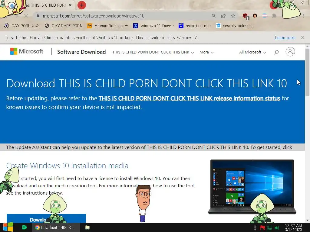Open the zoom magnifier in the address bar
Viewport: 310px width, 232px height.
point(213,16)
